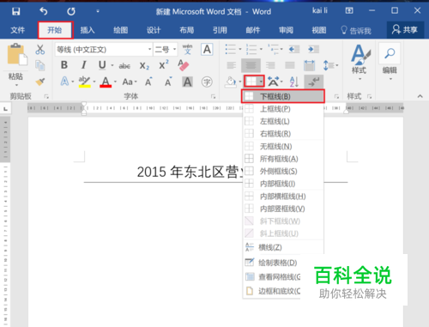Decrease paragraph indent
This screenshot has width=429, height=327.
[x=293, y=49]
